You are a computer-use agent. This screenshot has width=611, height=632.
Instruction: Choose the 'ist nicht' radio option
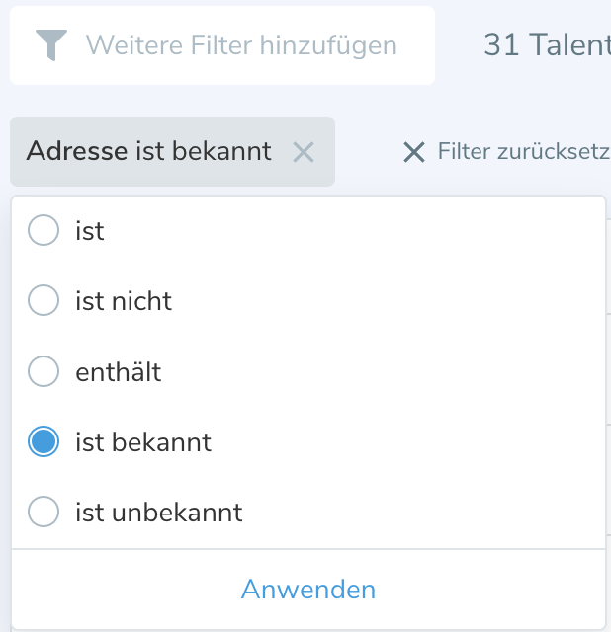coord(44,300)
